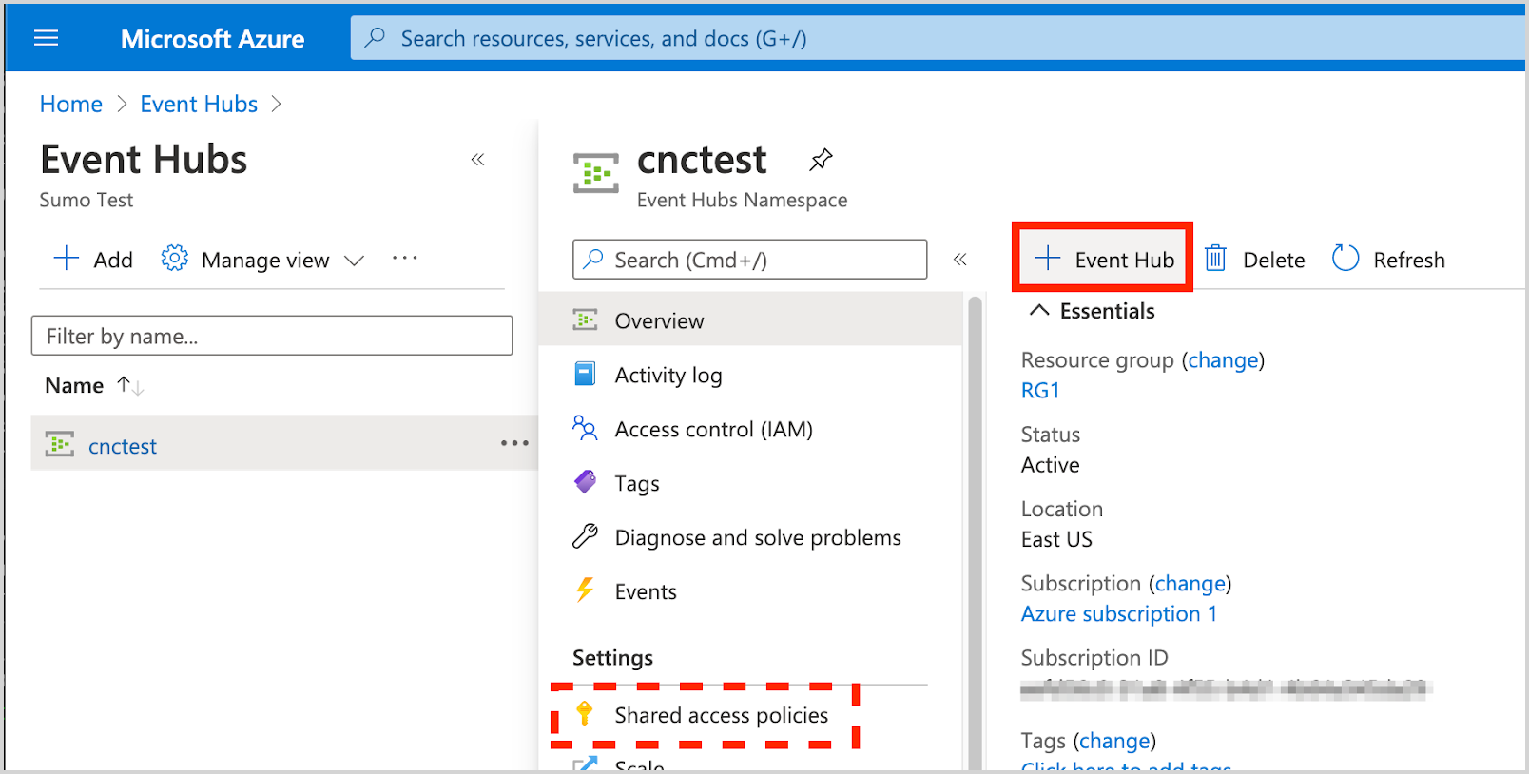The height and width of the screenshot is (774, 1529).
Task: Collapse the cnctest navigation menu
Action: pos(960,260)
